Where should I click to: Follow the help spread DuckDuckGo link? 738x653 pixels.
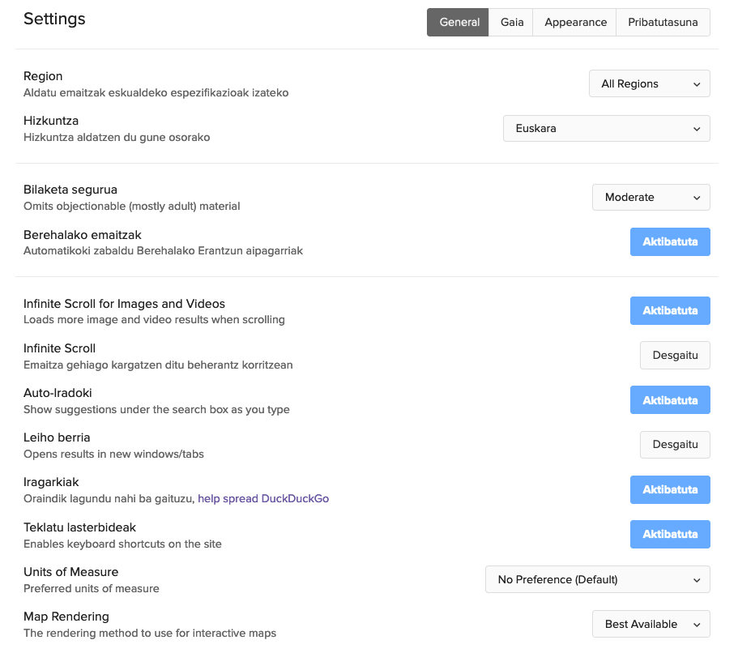[263, 499]
